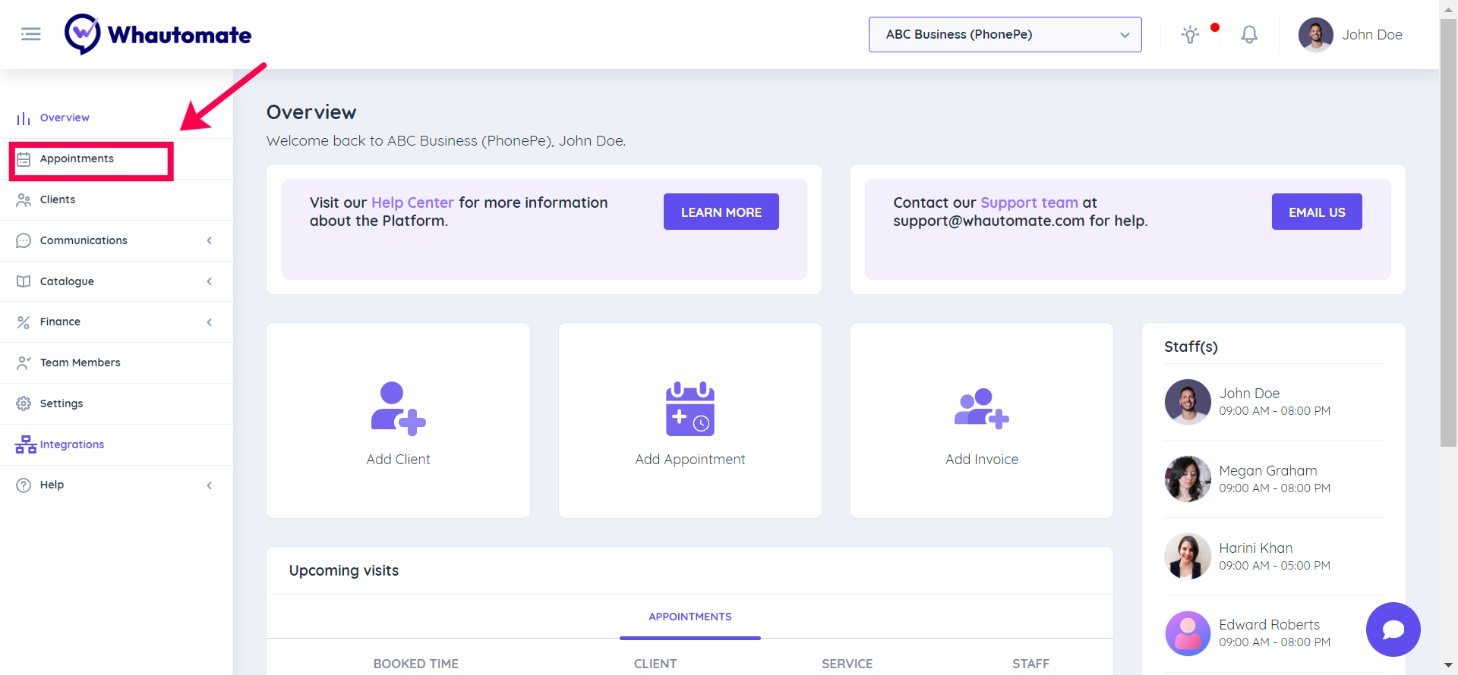Click the Add Client icon
This screenshot has width=1458, height=675.
tap(398, 409)
